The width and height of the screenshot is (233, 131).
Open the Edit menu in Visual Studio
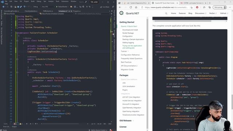[11, 1]
